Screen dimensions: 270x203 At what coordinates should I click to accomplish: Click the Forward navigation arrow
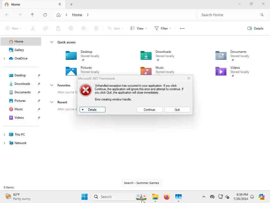point(20,15)
